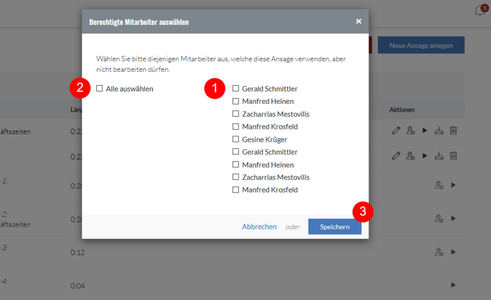Open user permissions icon in row labeled 1:
This screenshot has width=491, height=300.
click(x=439, y=185)
